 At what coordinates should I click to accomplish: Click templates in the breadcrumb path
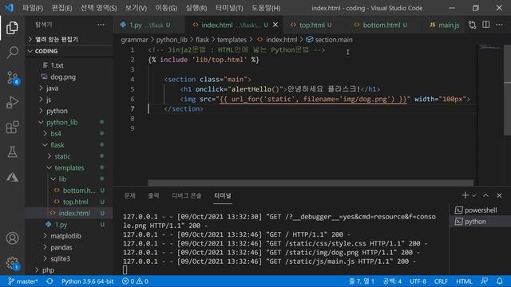tap(232, 40)
